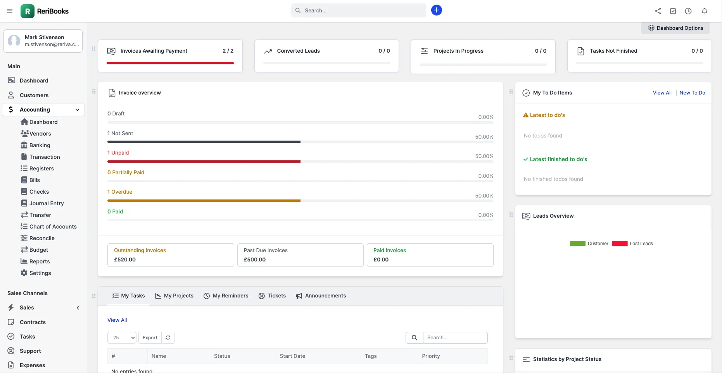Click the Tasks Not Finished card
Image resolution: width=722 pixels, height=373 pixels.
point(639,56)
